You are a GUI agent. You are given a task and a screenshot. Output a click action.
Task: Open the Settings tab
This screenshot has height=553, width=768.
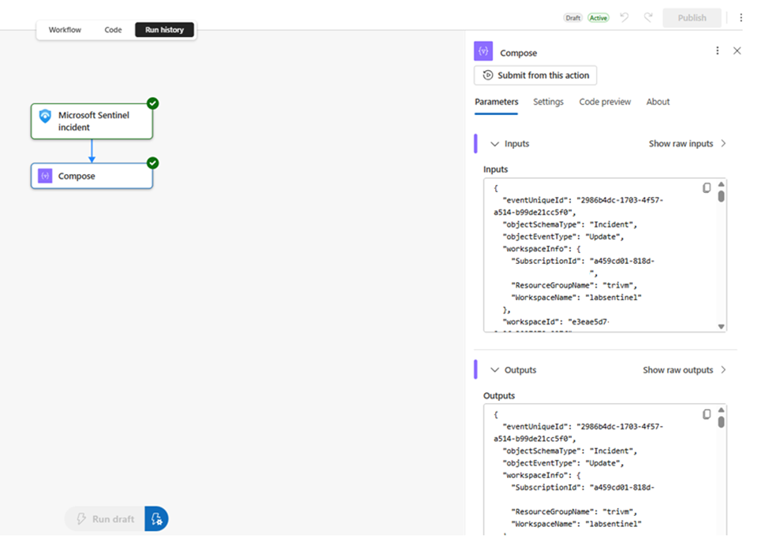548,102
